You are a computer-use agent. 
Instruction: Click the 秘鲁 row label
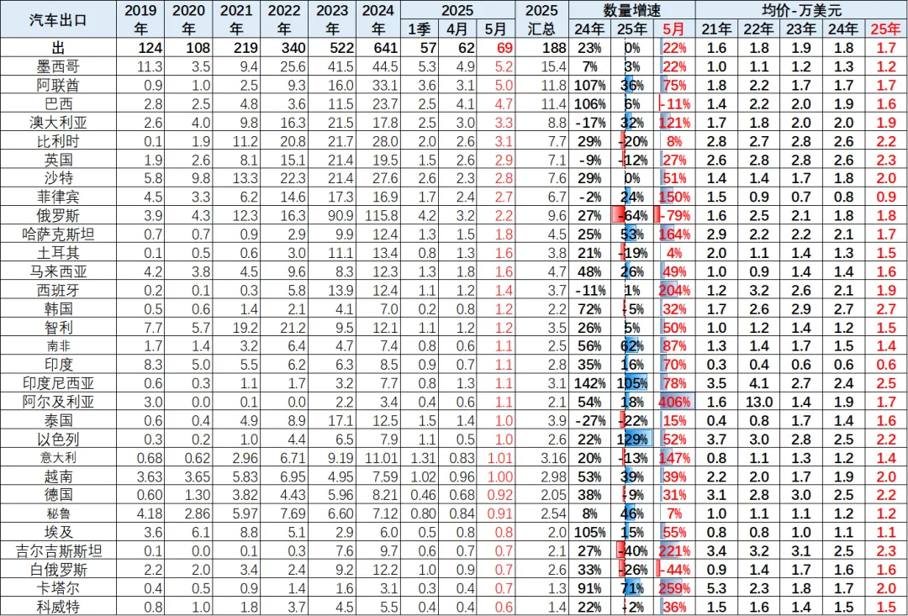pos(57,513)
